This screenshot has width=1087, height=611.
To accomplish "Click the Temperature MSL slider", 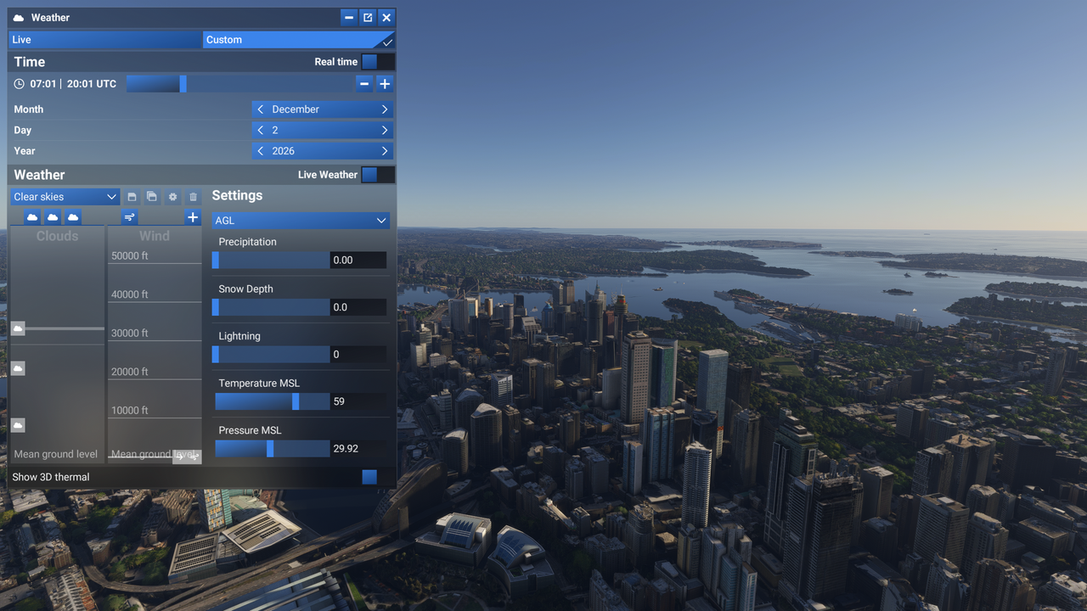I will tap(271, 401).
